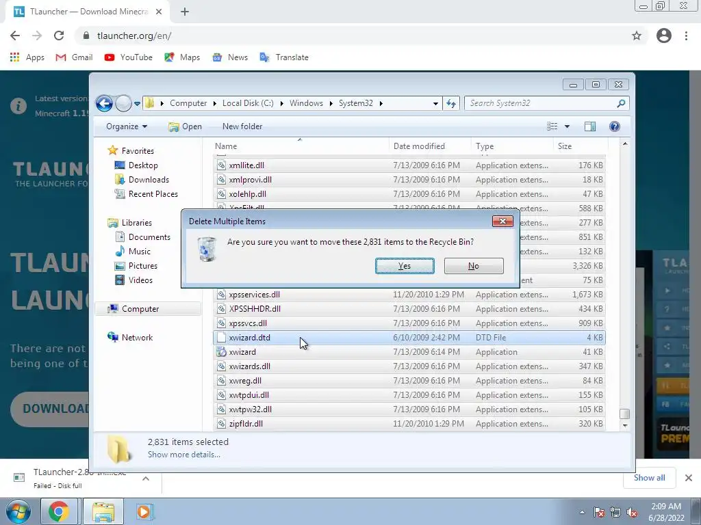Select xwizards.dll file
The height and width of the screenshot is (525, 701).
(x=409, y=366)
